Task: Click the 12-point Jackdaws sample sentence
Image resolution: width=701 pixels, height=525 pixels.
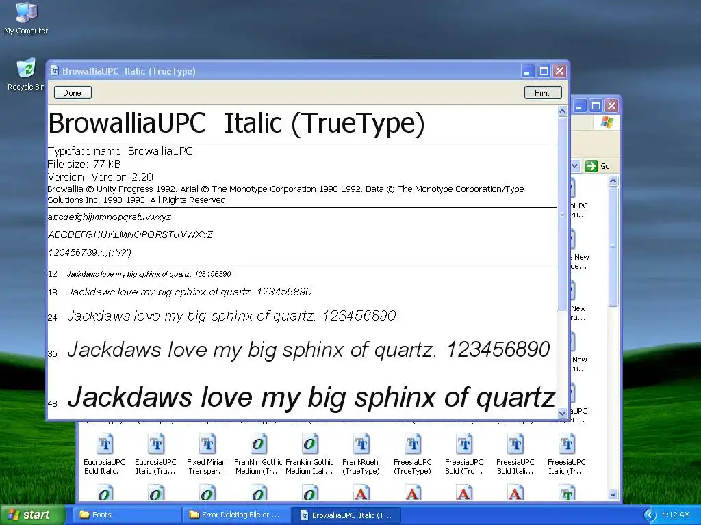Action: coord(149,274)
